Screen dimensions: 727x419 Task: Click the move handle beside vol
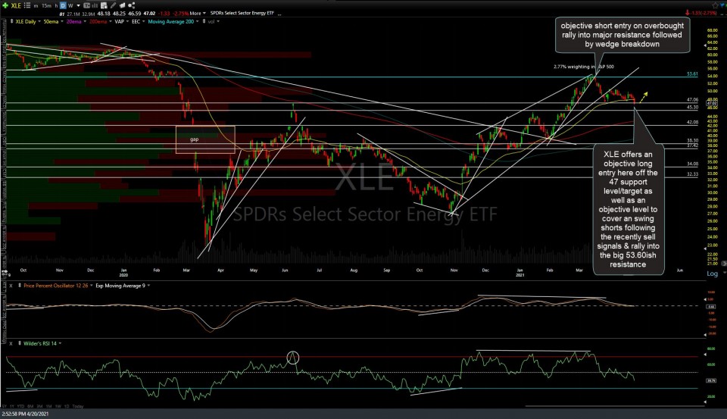[x=204, y=21]
